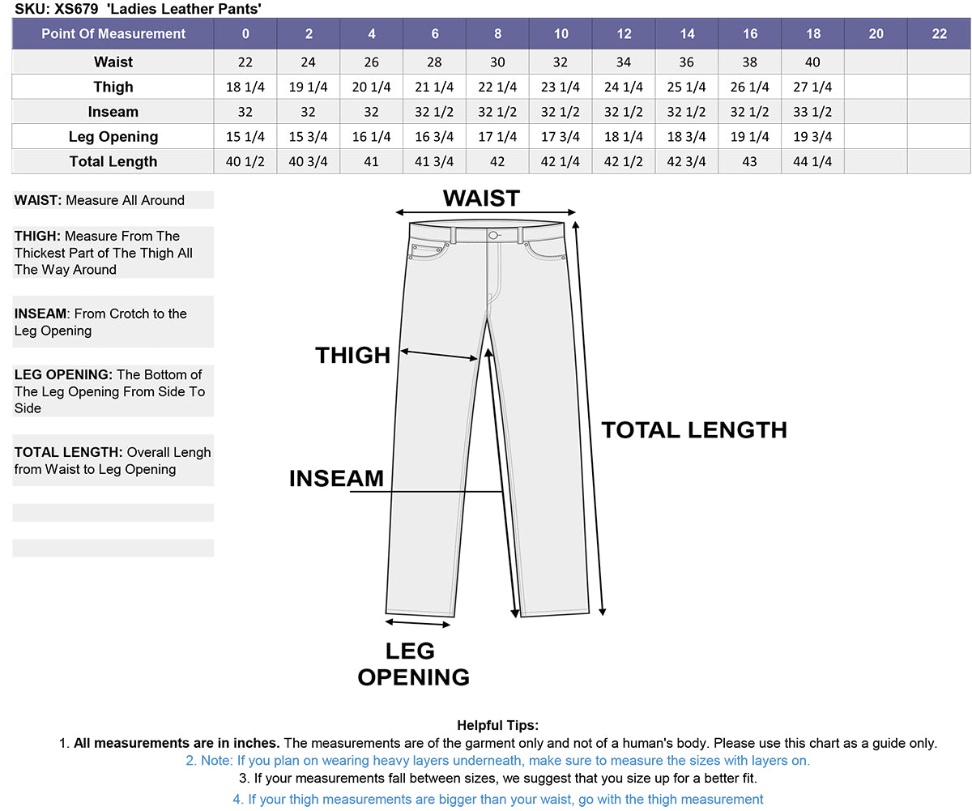The image size is (972, 811).
Task: Click the WAIST label above pants diagram
Action: [481, 198]
